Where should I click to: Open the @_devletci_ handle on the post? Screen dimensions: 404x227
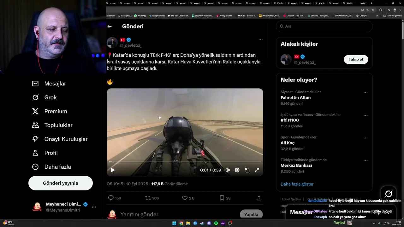pos(131,45)
